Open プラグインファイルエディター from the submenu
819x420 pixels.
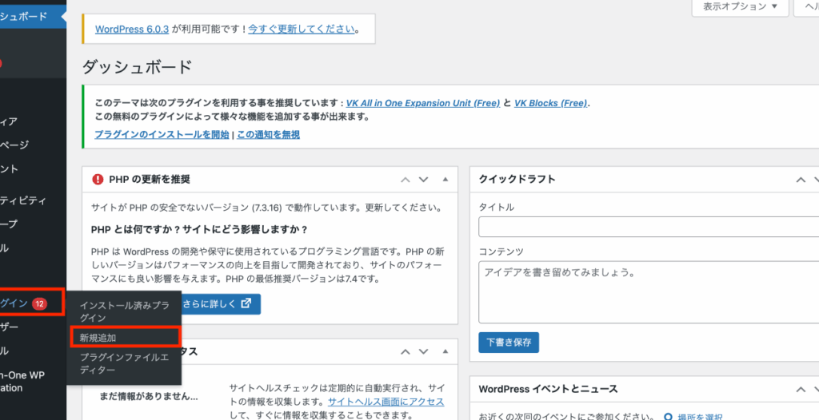pos(124,363)
